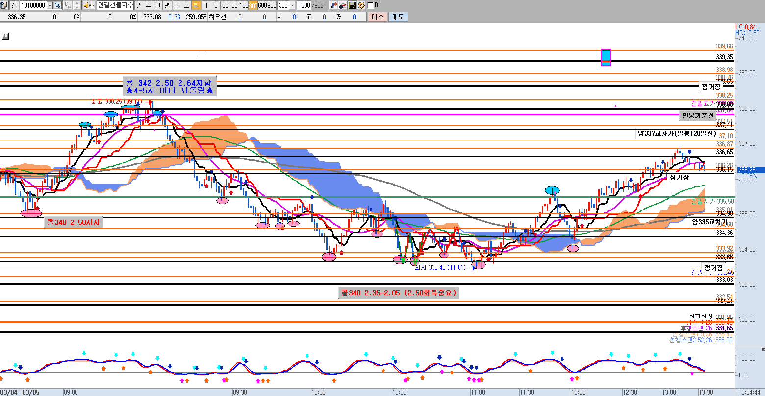Select the 틱 tick period toggle

click(196, 5)
